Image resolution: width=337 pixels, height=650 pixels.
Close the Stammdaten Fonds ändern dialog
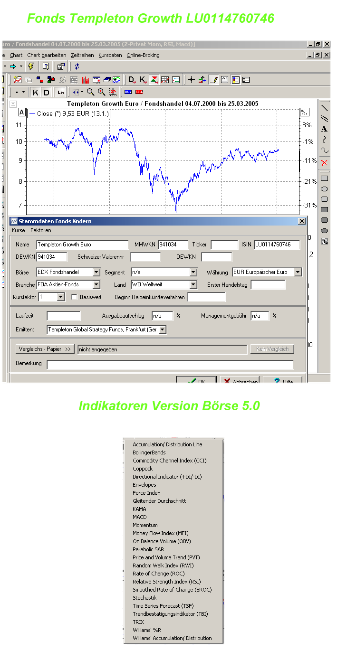(x=302, y=221)
